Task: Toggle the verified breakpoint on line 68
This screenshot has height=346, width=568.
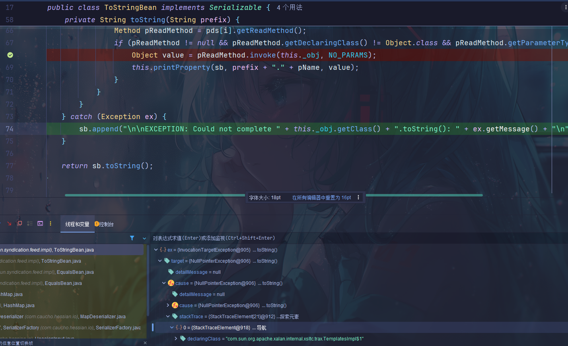Action: click(10, 55)
